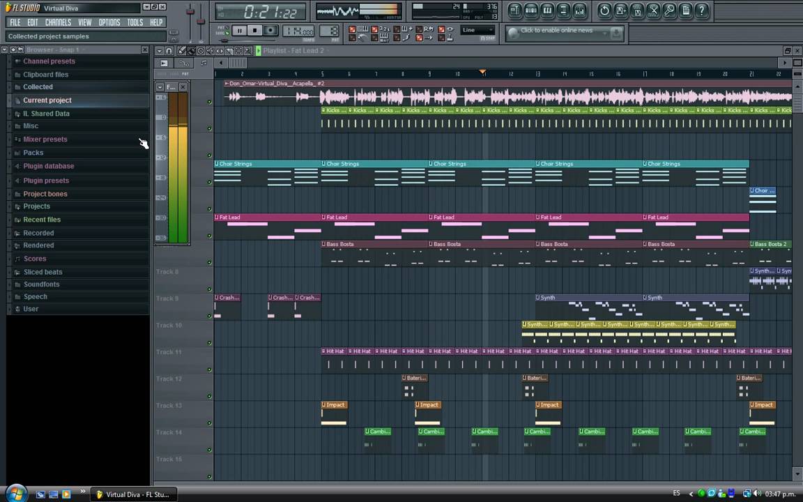Open the TOOLS menu

tap(135, 22)
